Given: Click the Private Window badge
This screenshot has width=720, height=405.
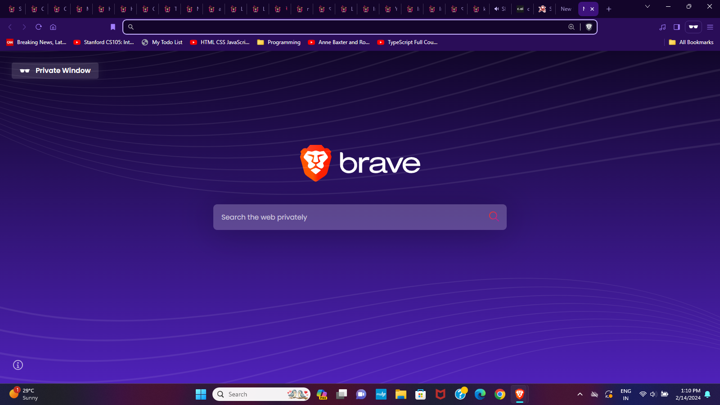Looking at the screenshot, I should coord(55,71).
